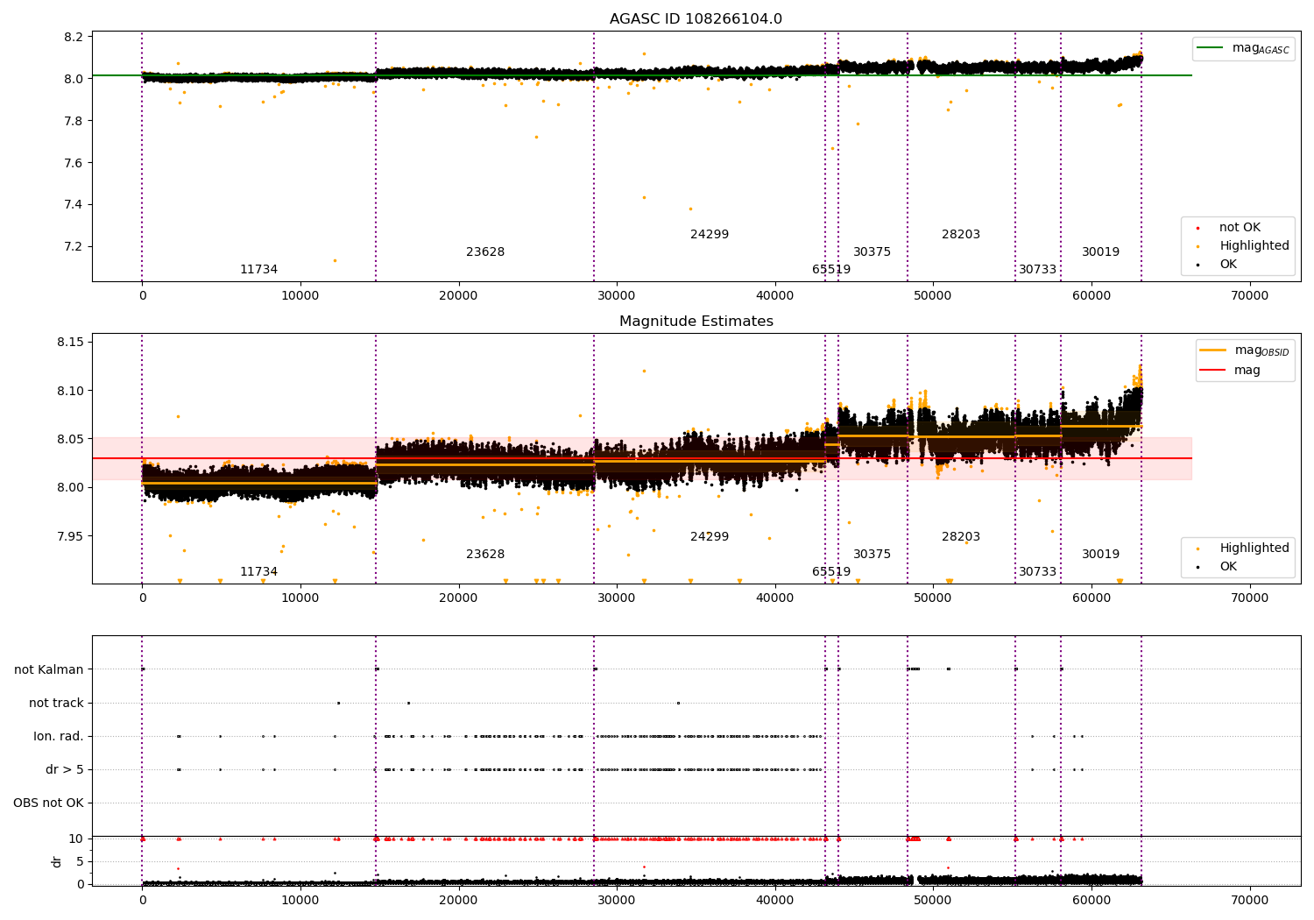This screenshot has width=1314, height=920.
Task: Click the 'not Kalman' axis label
Action: tap(49, 670)
